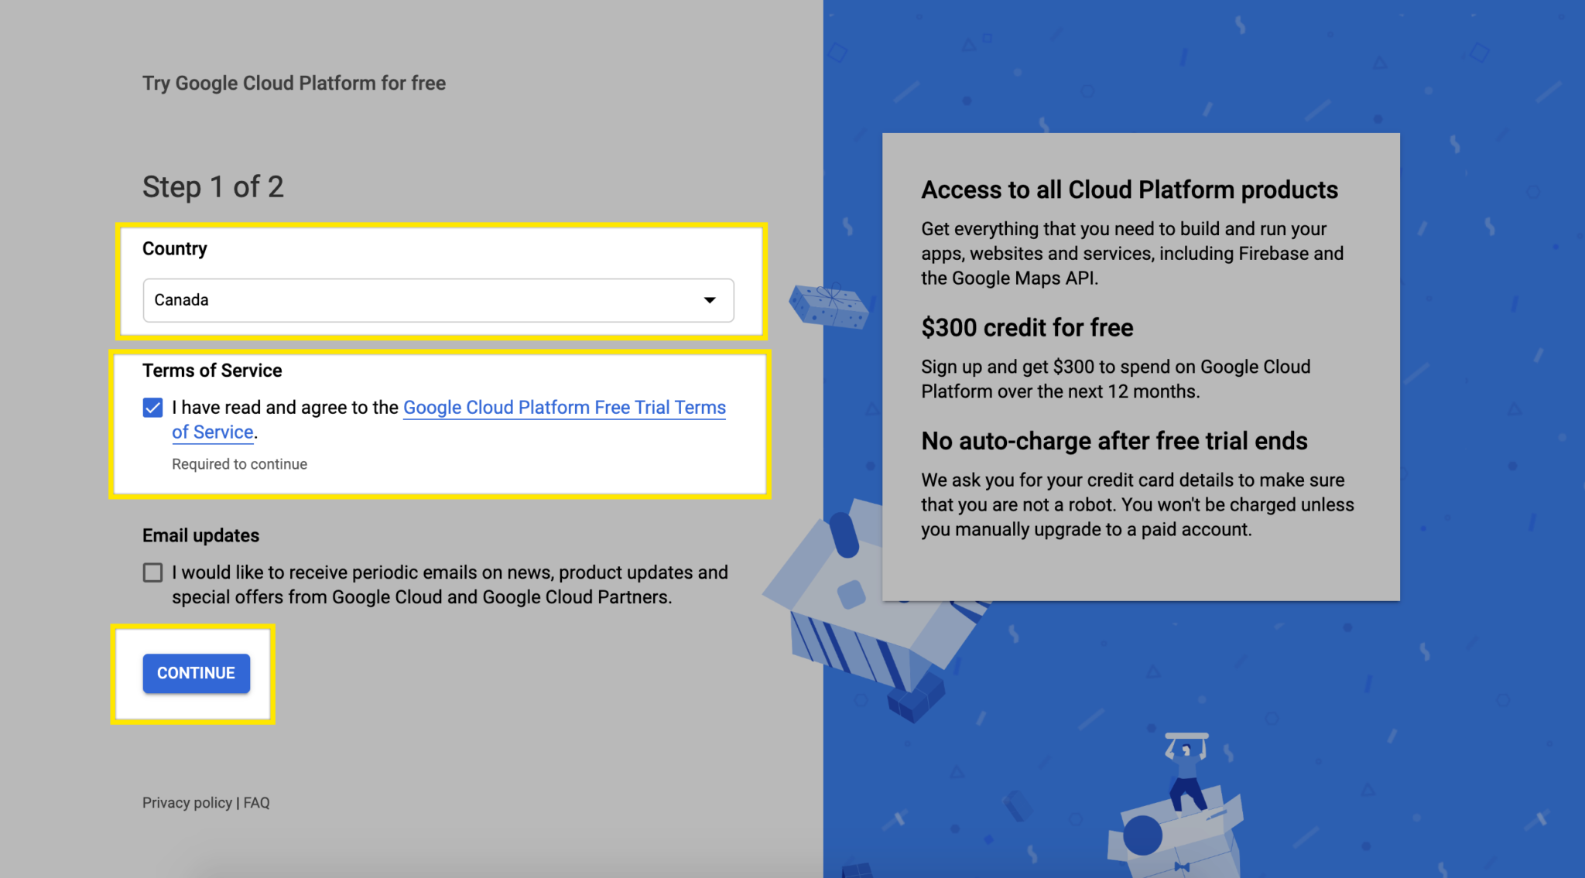Click 'Access to all Cloud Platform products' heading

click(x=1129, y=190)
